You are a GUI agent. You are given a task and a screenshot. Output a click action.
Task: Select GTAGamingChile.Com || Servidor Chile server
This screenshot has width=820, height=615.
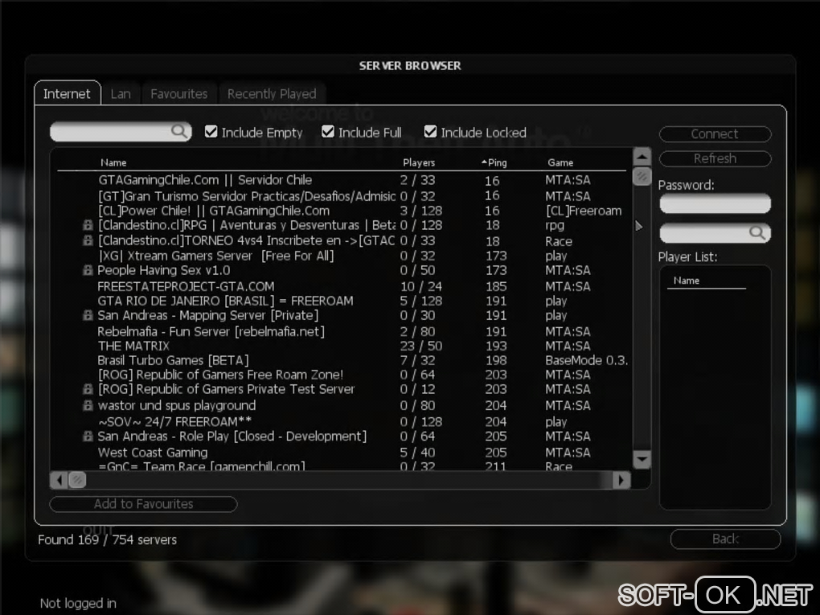(x=342, y=180)
